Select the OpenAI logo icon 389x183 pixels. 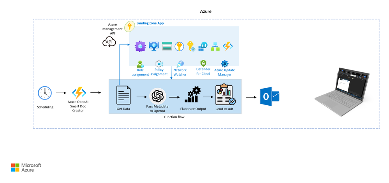[x=158, y=96]
